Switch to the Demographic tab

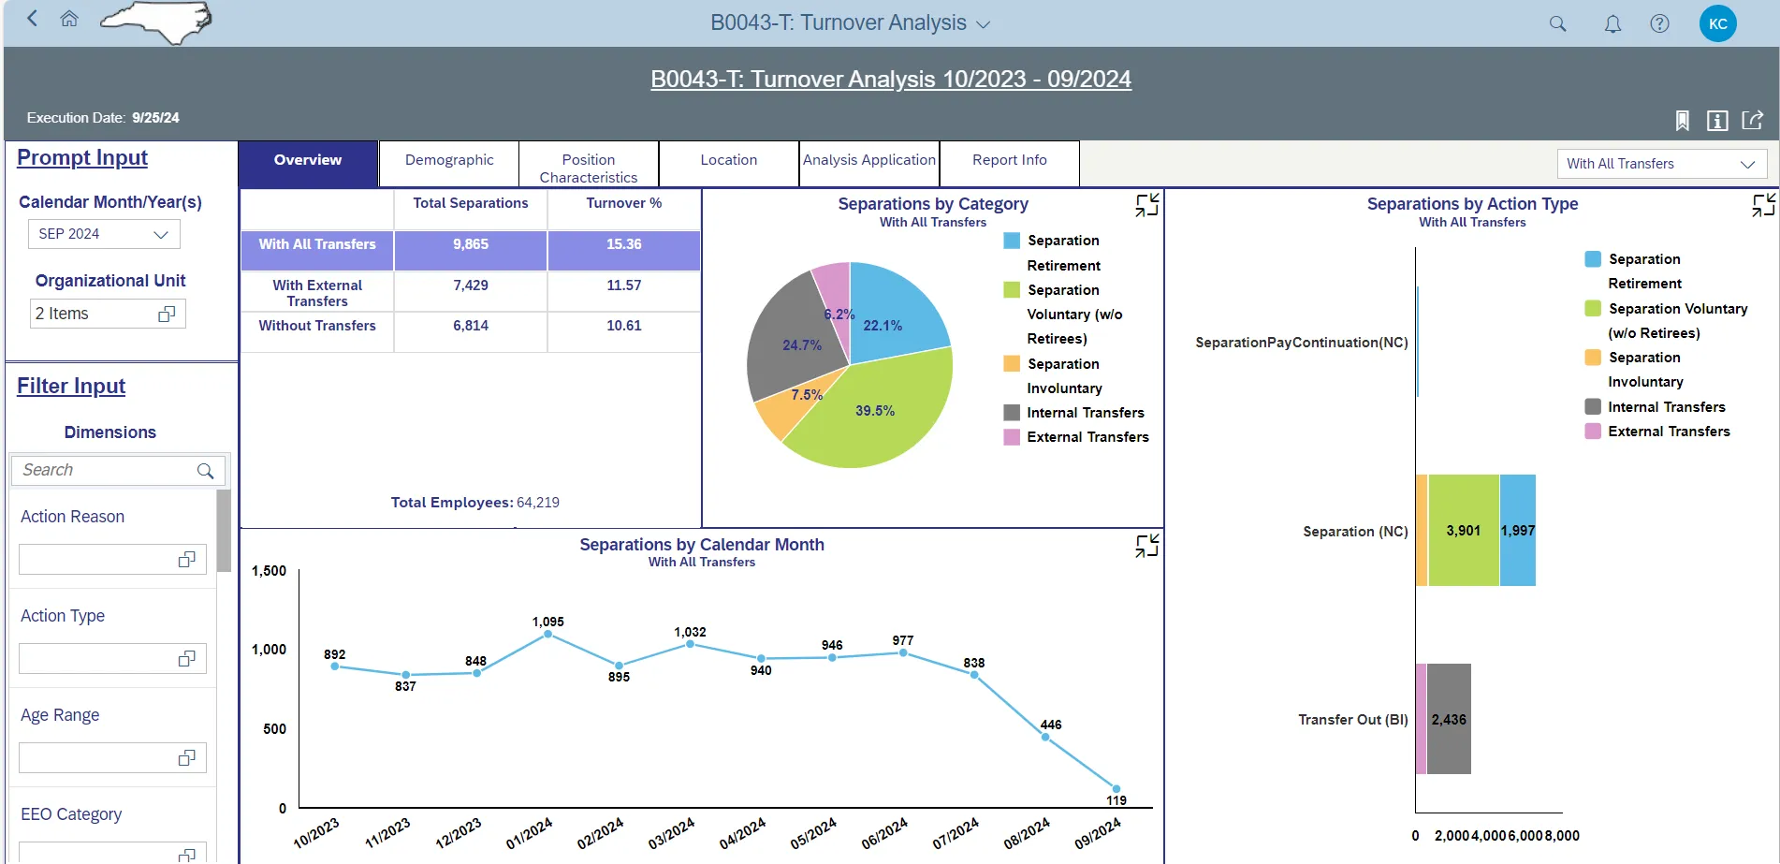449,160
